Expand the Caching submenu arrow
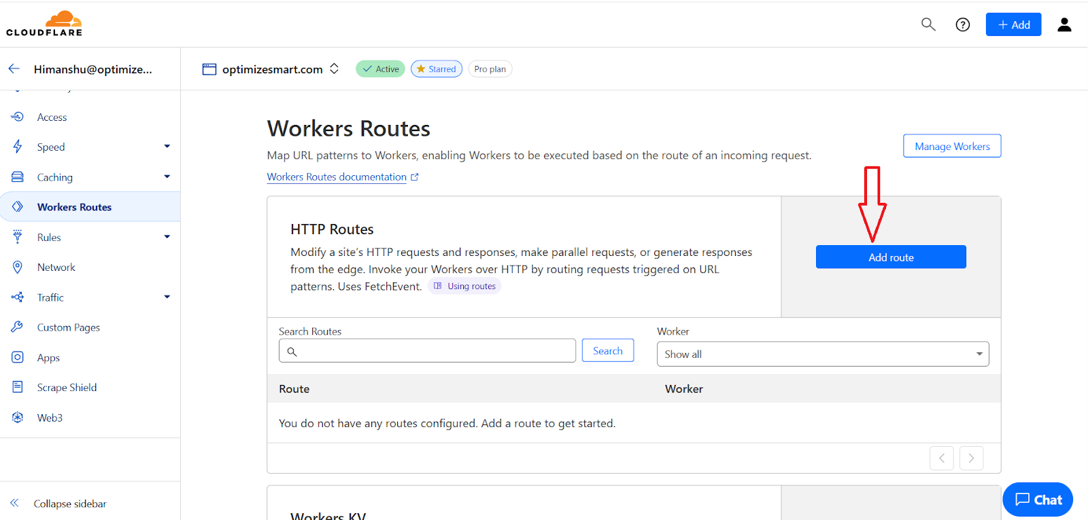1088x520 pixels. 167,177
